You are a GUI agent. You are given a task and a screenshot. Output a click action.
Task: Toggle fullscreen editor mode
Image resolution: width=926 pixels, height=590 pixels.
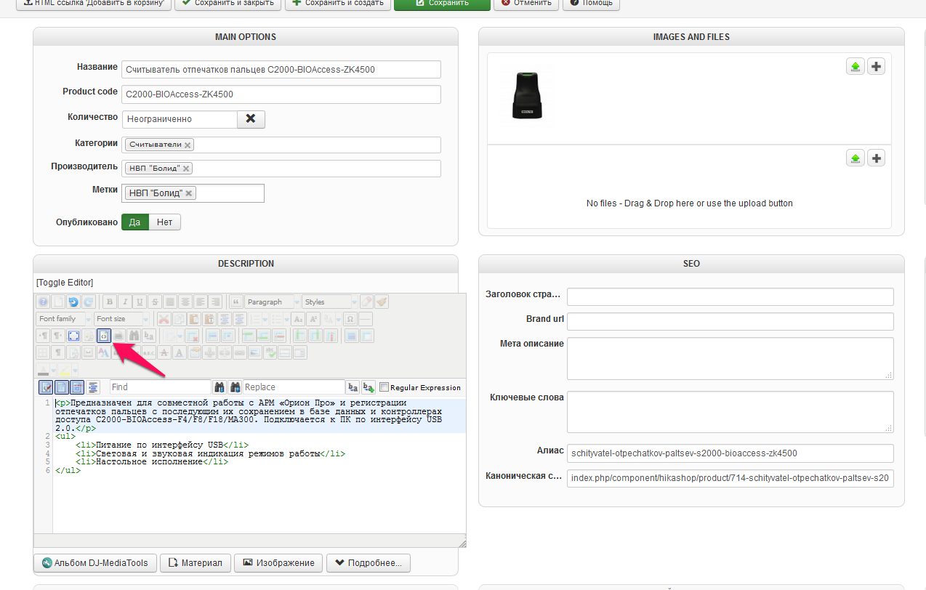point(73,336)
